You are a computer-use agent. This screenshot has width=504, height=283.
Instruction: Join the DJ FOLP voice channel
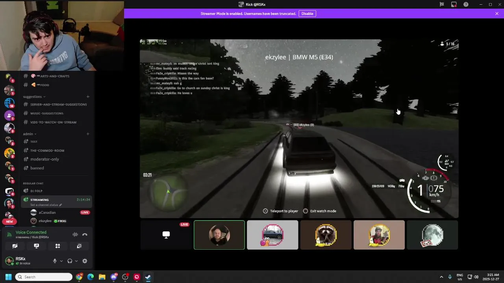56,191
